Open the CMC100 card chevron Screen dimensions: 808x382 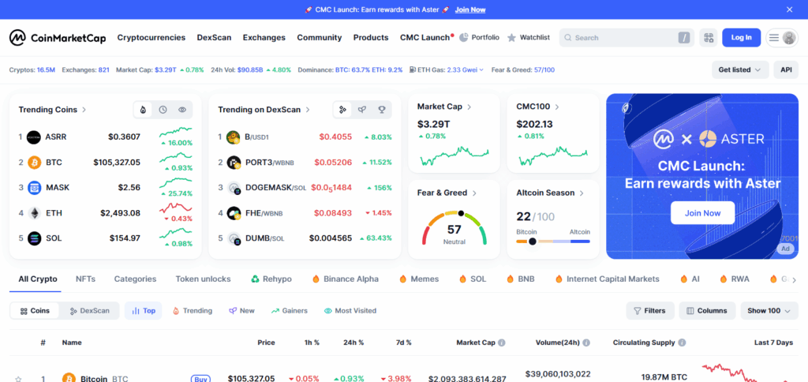click(x=557, y=107)
